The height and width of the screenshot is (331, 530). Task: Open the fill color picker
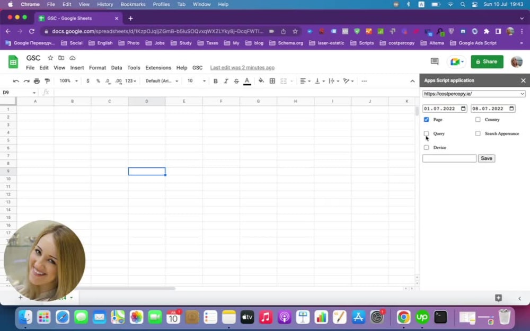tap(261, 80)
